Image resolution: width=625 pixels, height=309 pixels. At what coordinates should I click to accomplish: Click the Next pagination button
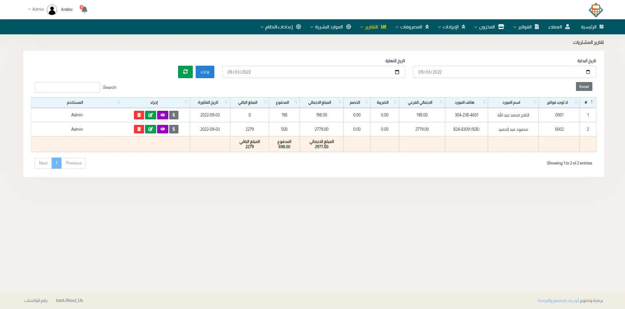pyautogui.click(x=43, y=163)
